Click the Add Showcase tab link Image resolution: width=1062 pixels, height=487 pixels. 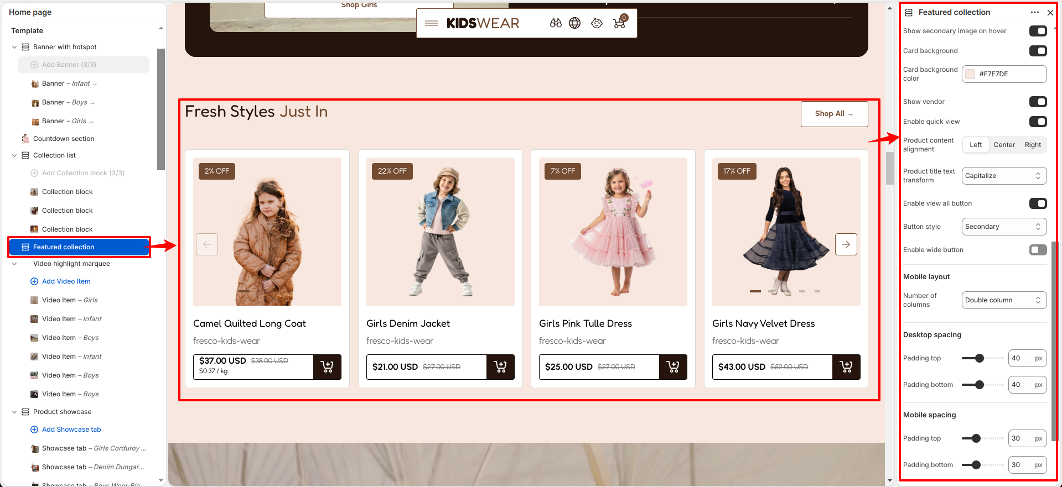(71, 430)
